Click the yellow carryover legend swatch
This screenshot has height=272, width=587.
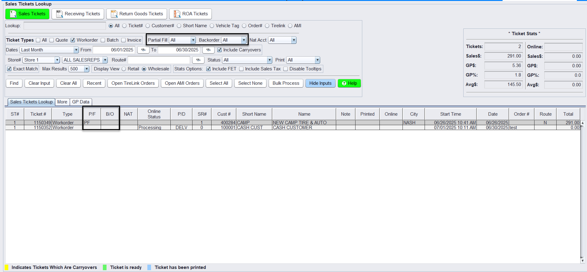7,267
